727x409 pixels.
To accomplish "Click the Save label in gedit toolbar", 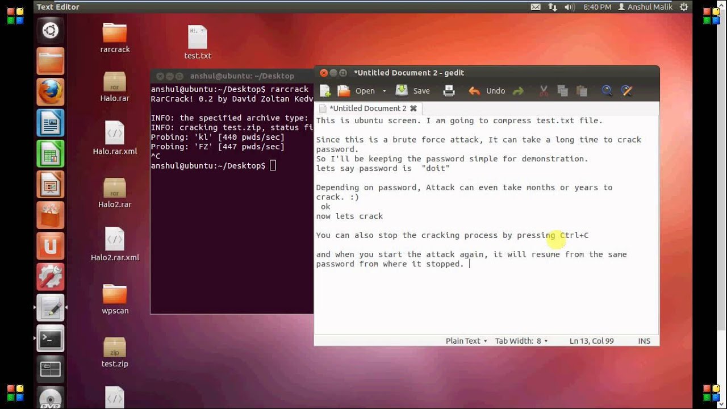I will [421, 91].
